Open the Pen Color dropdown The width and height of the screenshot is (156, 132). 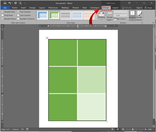point(120,19)
